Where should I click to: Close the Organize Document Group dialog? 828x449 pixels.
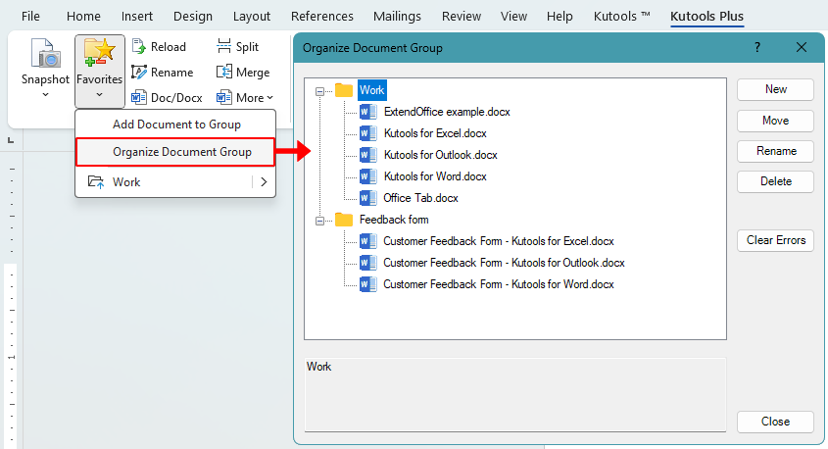coord(802,47)
